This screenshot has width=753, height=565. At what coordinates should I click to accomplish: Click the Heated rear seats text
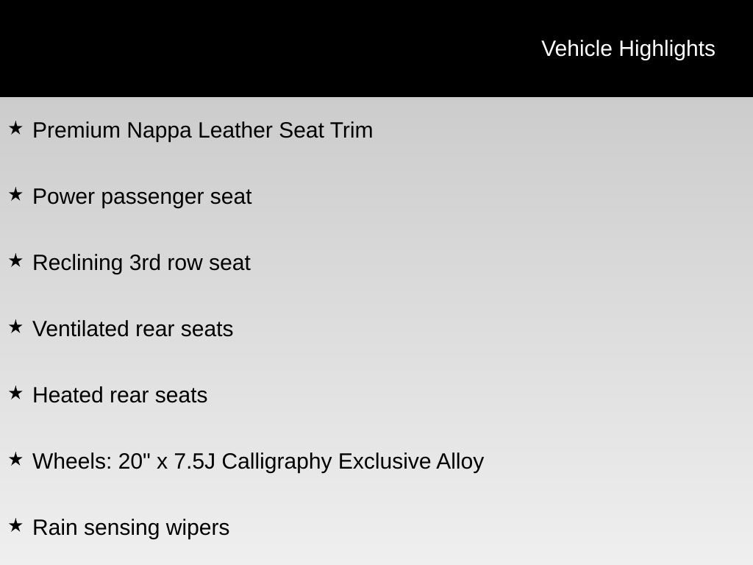click(120, 395)
